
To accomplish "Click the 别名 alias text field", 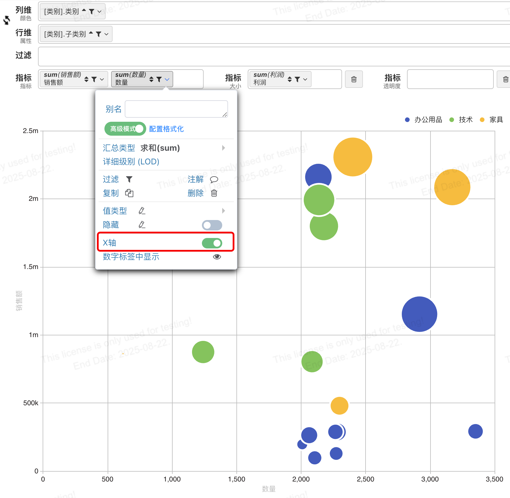I will [176, 109].
